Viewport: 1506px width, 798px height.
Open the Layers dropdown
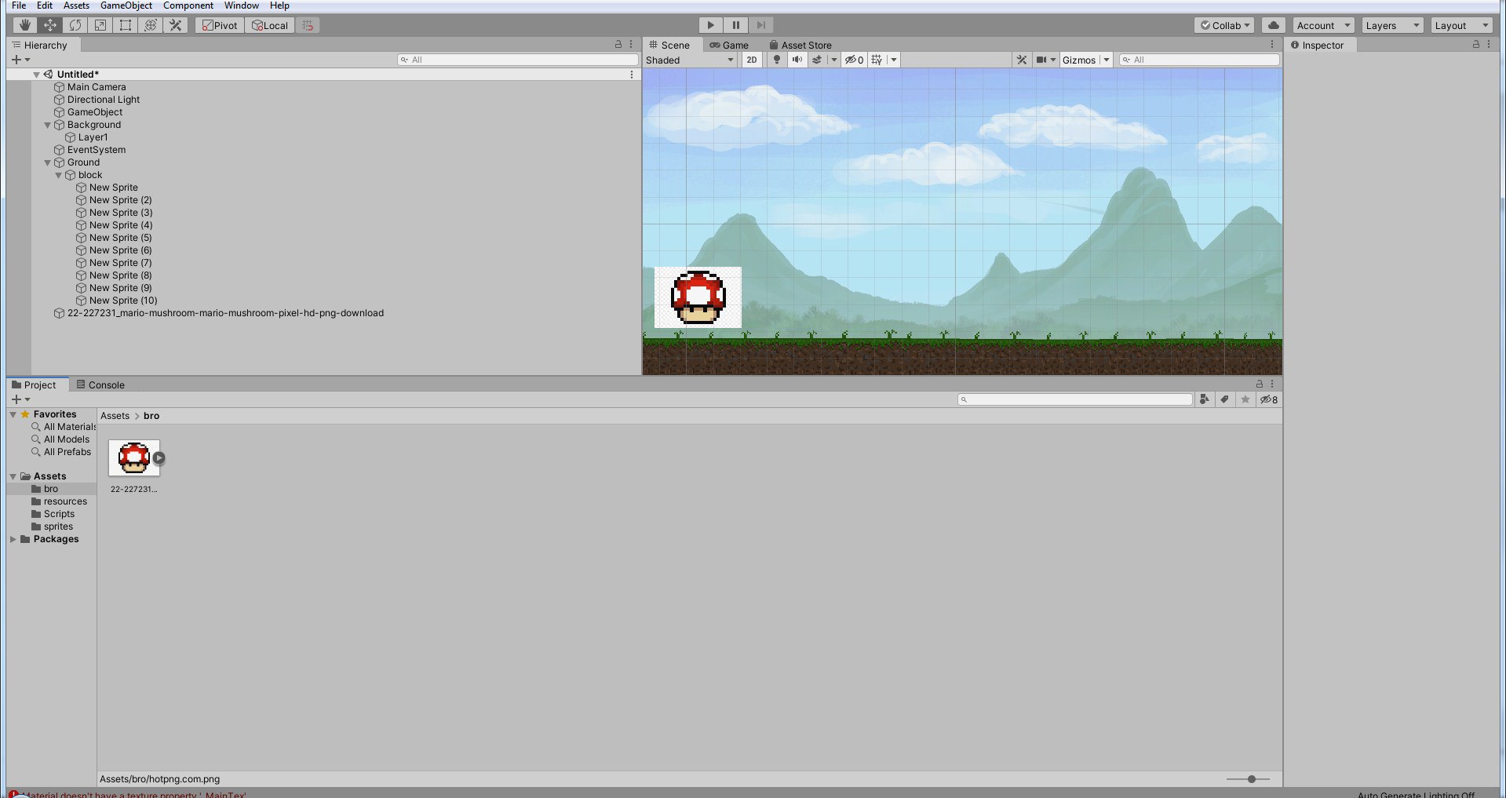[1392, 25]
